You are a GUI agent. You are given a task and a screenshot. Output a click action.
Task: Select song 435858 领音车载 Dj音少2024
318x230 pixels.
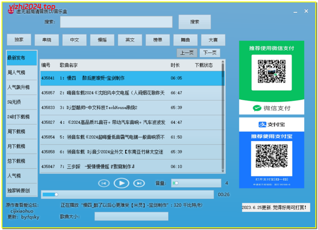[131, 152]
